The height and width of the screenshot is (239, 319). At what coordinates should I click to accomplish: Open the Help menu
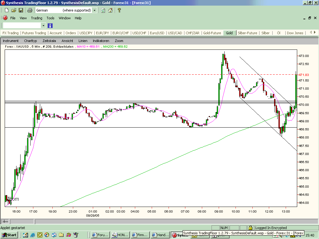pos(78,18)
